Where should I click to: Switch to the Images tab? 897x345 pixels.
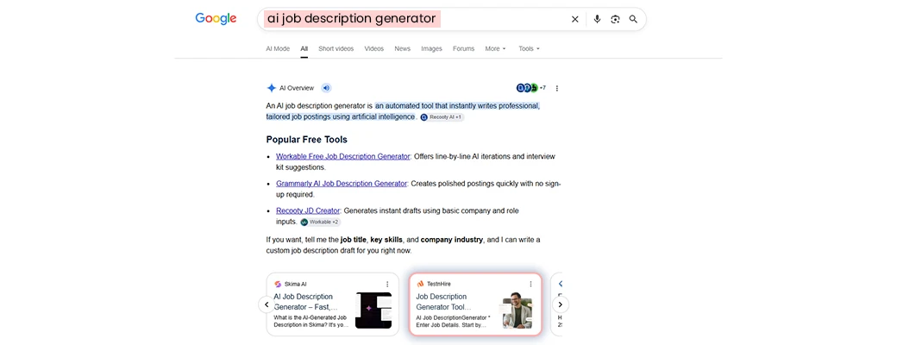[431, 48]
